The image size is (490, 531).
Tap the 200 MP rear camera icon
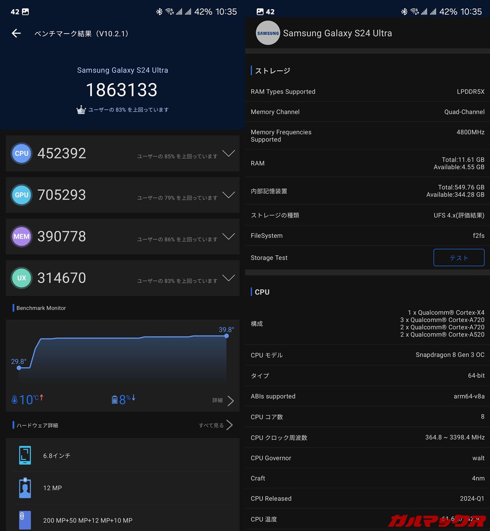click(x=25, y=520)
